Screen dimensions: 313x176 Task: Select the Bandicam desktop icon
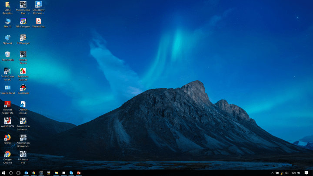coord(23,88)
